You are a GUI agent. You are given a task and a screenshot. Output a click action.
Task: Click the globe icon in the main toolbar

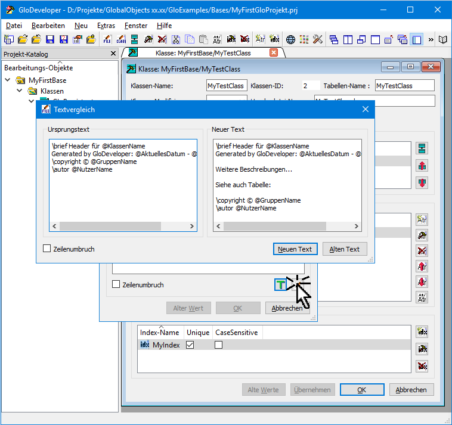coord(290,39)
